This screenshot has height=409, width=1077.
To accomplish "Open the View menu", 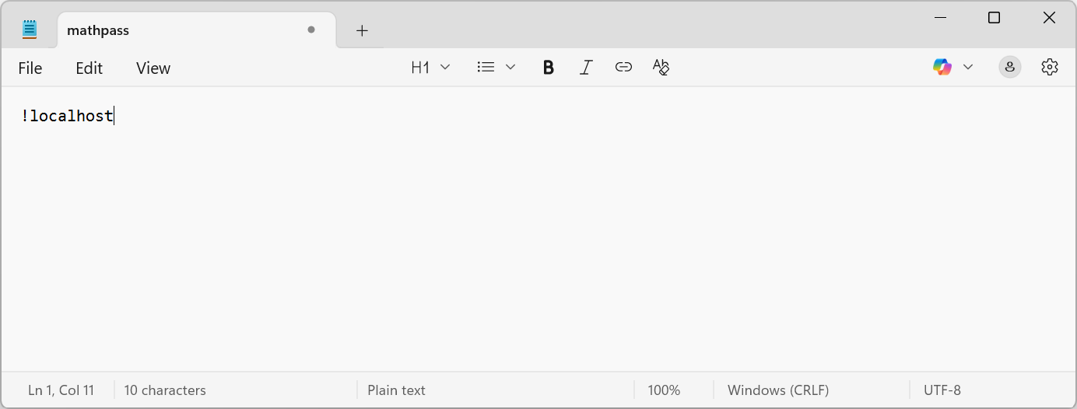I will (153, 68).
